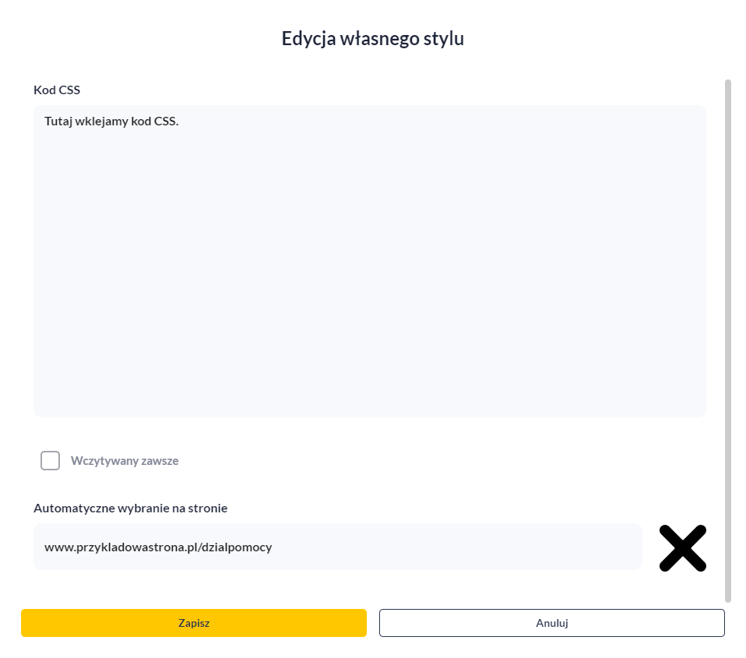Image resolution: width=746 pixels, height=658 pixels.
Task: Save the style with the Zapisz button
Action: coord(193,623)
